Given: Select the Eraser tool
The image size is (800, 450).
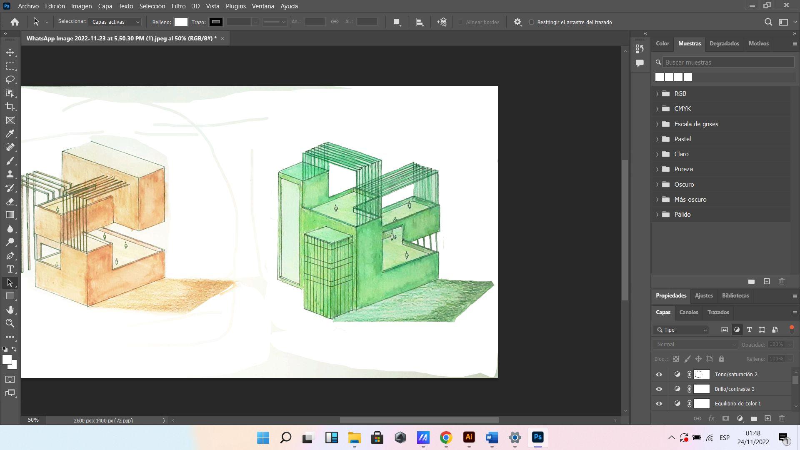Looking at the screenshot, I should click(x=10, y=202).
